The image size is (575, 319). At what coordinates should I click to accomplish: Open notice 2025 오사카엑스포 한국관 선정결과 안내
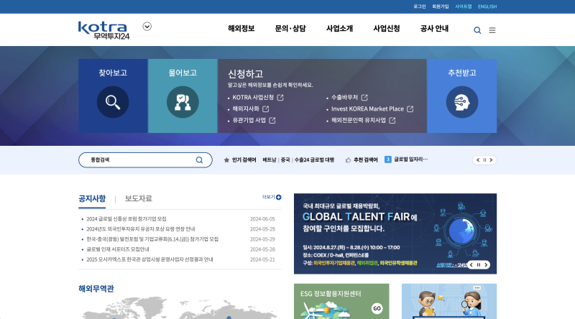click(x=149, y=259)
